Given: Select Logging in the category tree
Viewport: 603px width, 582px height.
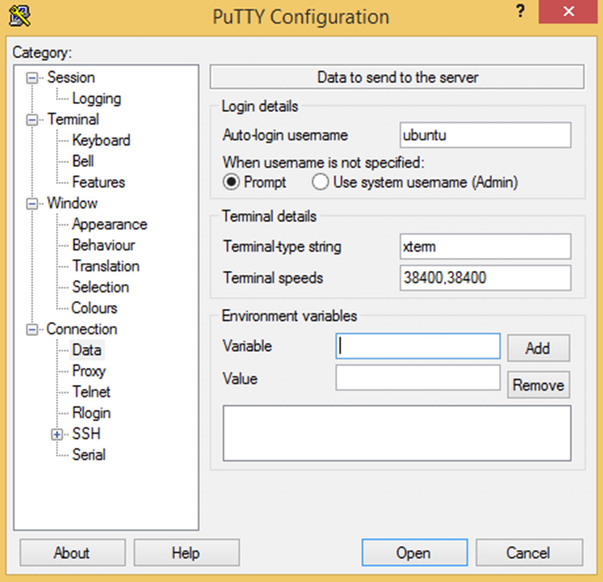Looking at the screenshot, I should click(96, 99).
